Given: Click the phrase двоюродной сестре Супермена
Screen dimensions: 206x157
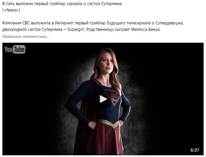Looking at the screenshot, I should tap(32, 30).
